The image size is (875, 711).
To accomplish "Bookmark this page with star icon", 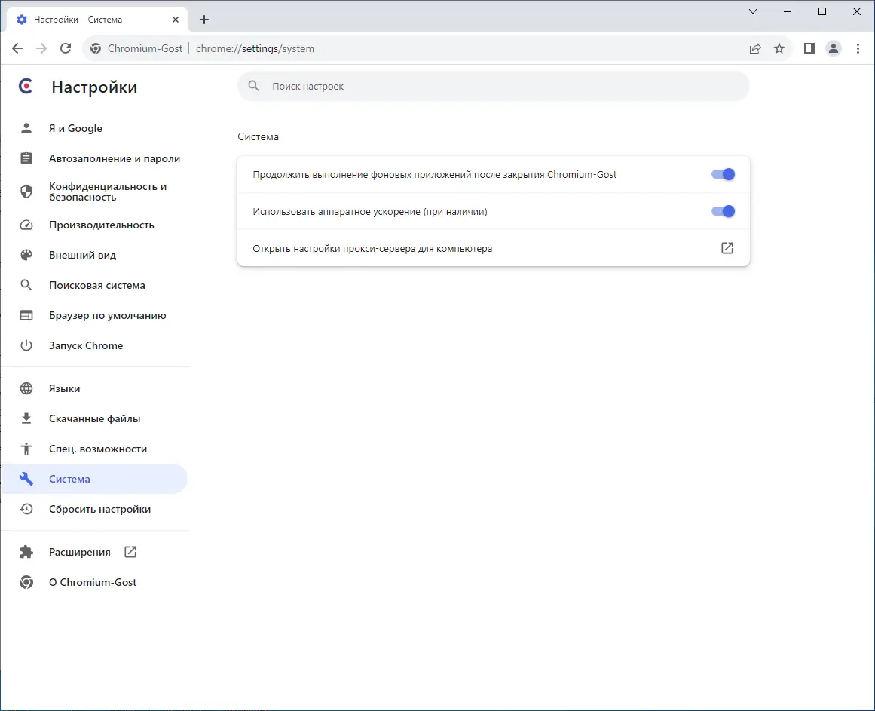I will 779,48.
